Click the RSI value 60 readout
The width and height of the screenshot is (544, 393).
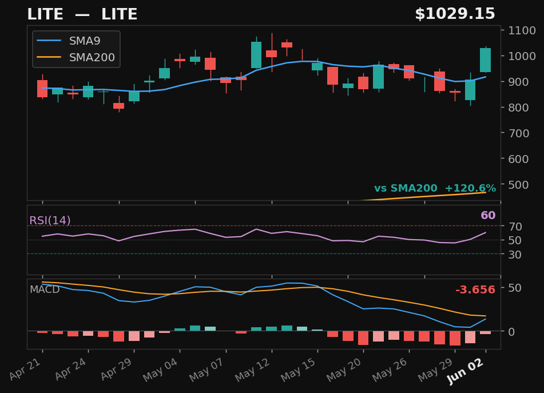[x=488, y=216]
